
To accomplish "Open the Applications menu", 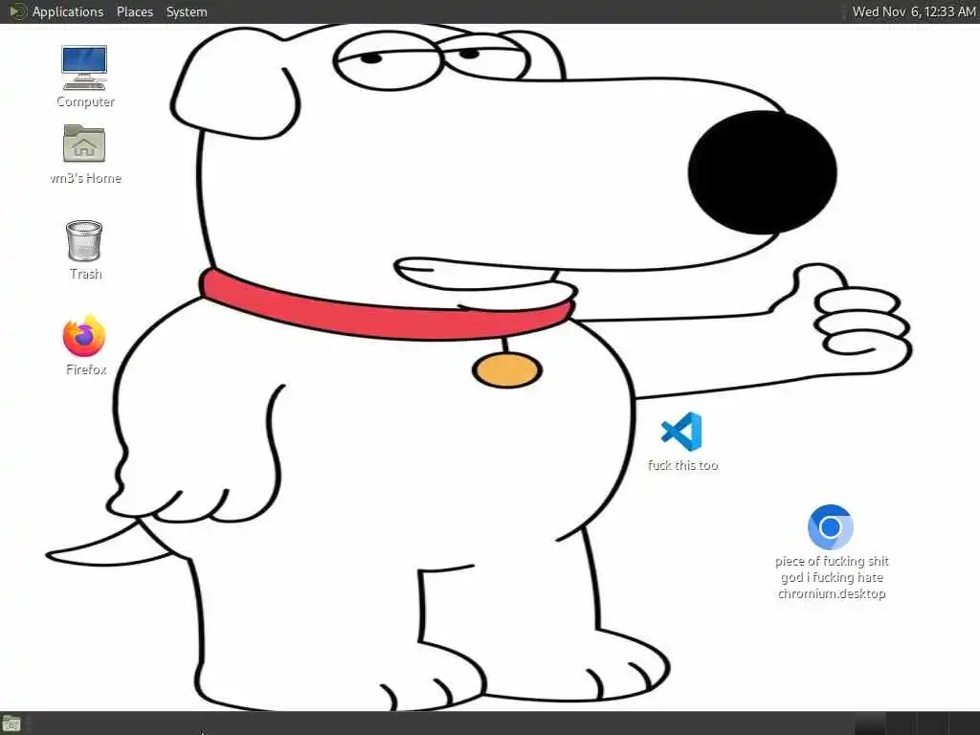I will click(68, 11).
